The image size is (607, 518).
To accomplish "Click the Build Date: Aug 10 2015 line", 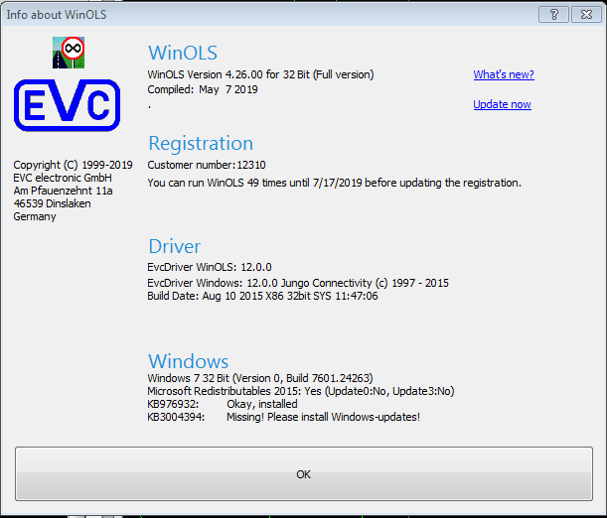I will coord(262,296).
